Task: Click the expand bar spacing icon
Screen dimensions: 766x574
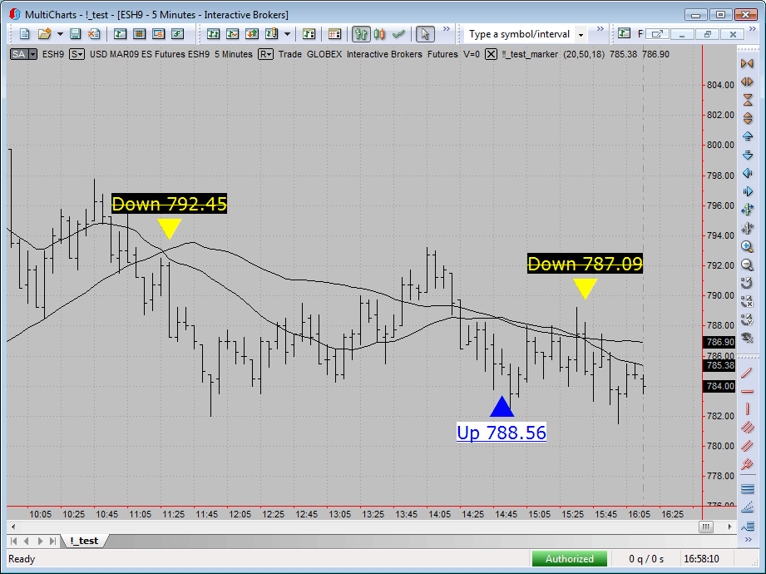Action: tap(748, 82)
